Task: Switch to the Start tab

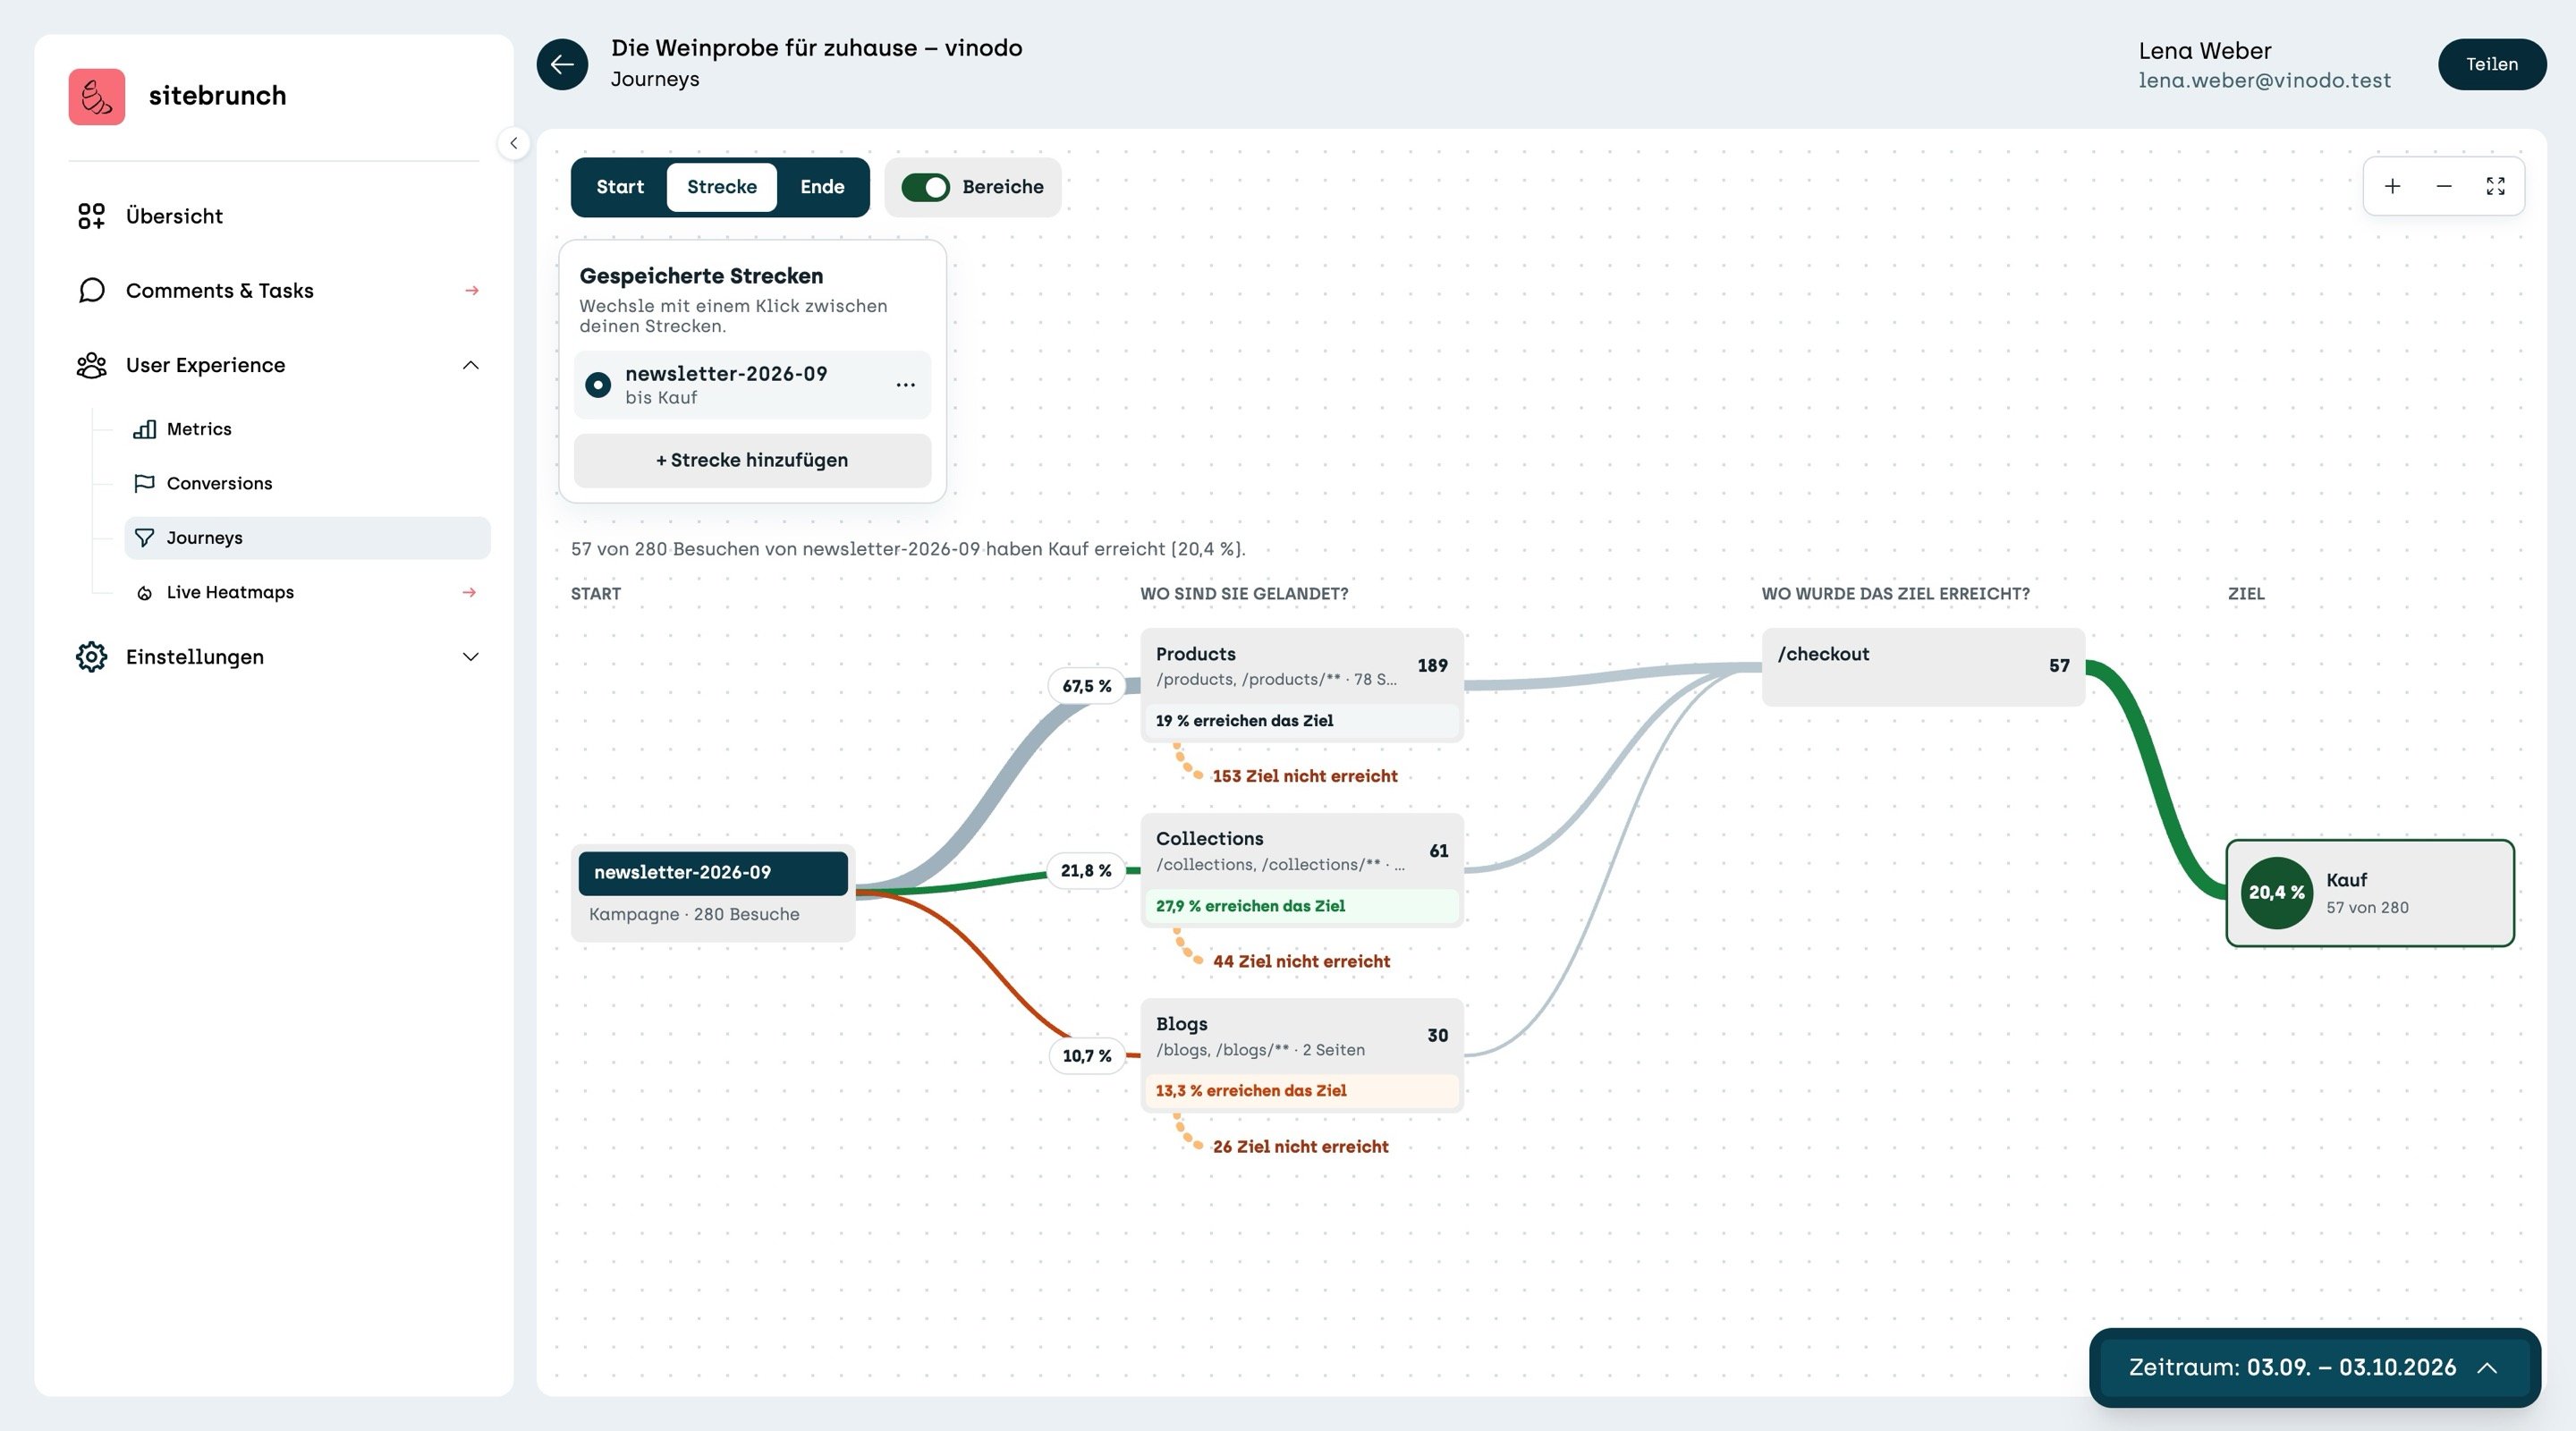Action: (620, 187)
